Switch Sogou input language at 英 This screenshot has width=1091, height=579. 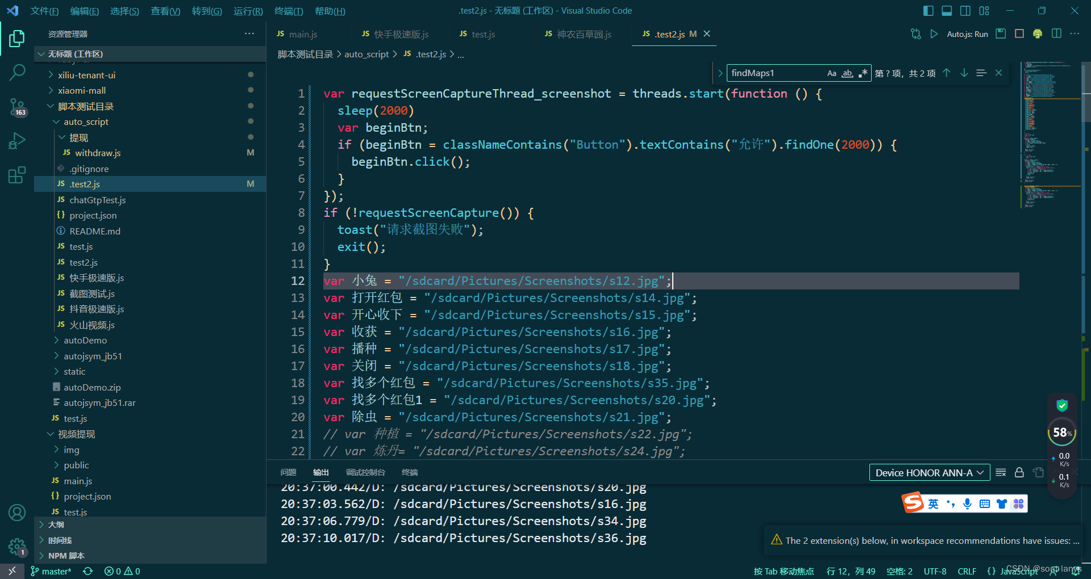pos(933,504)
